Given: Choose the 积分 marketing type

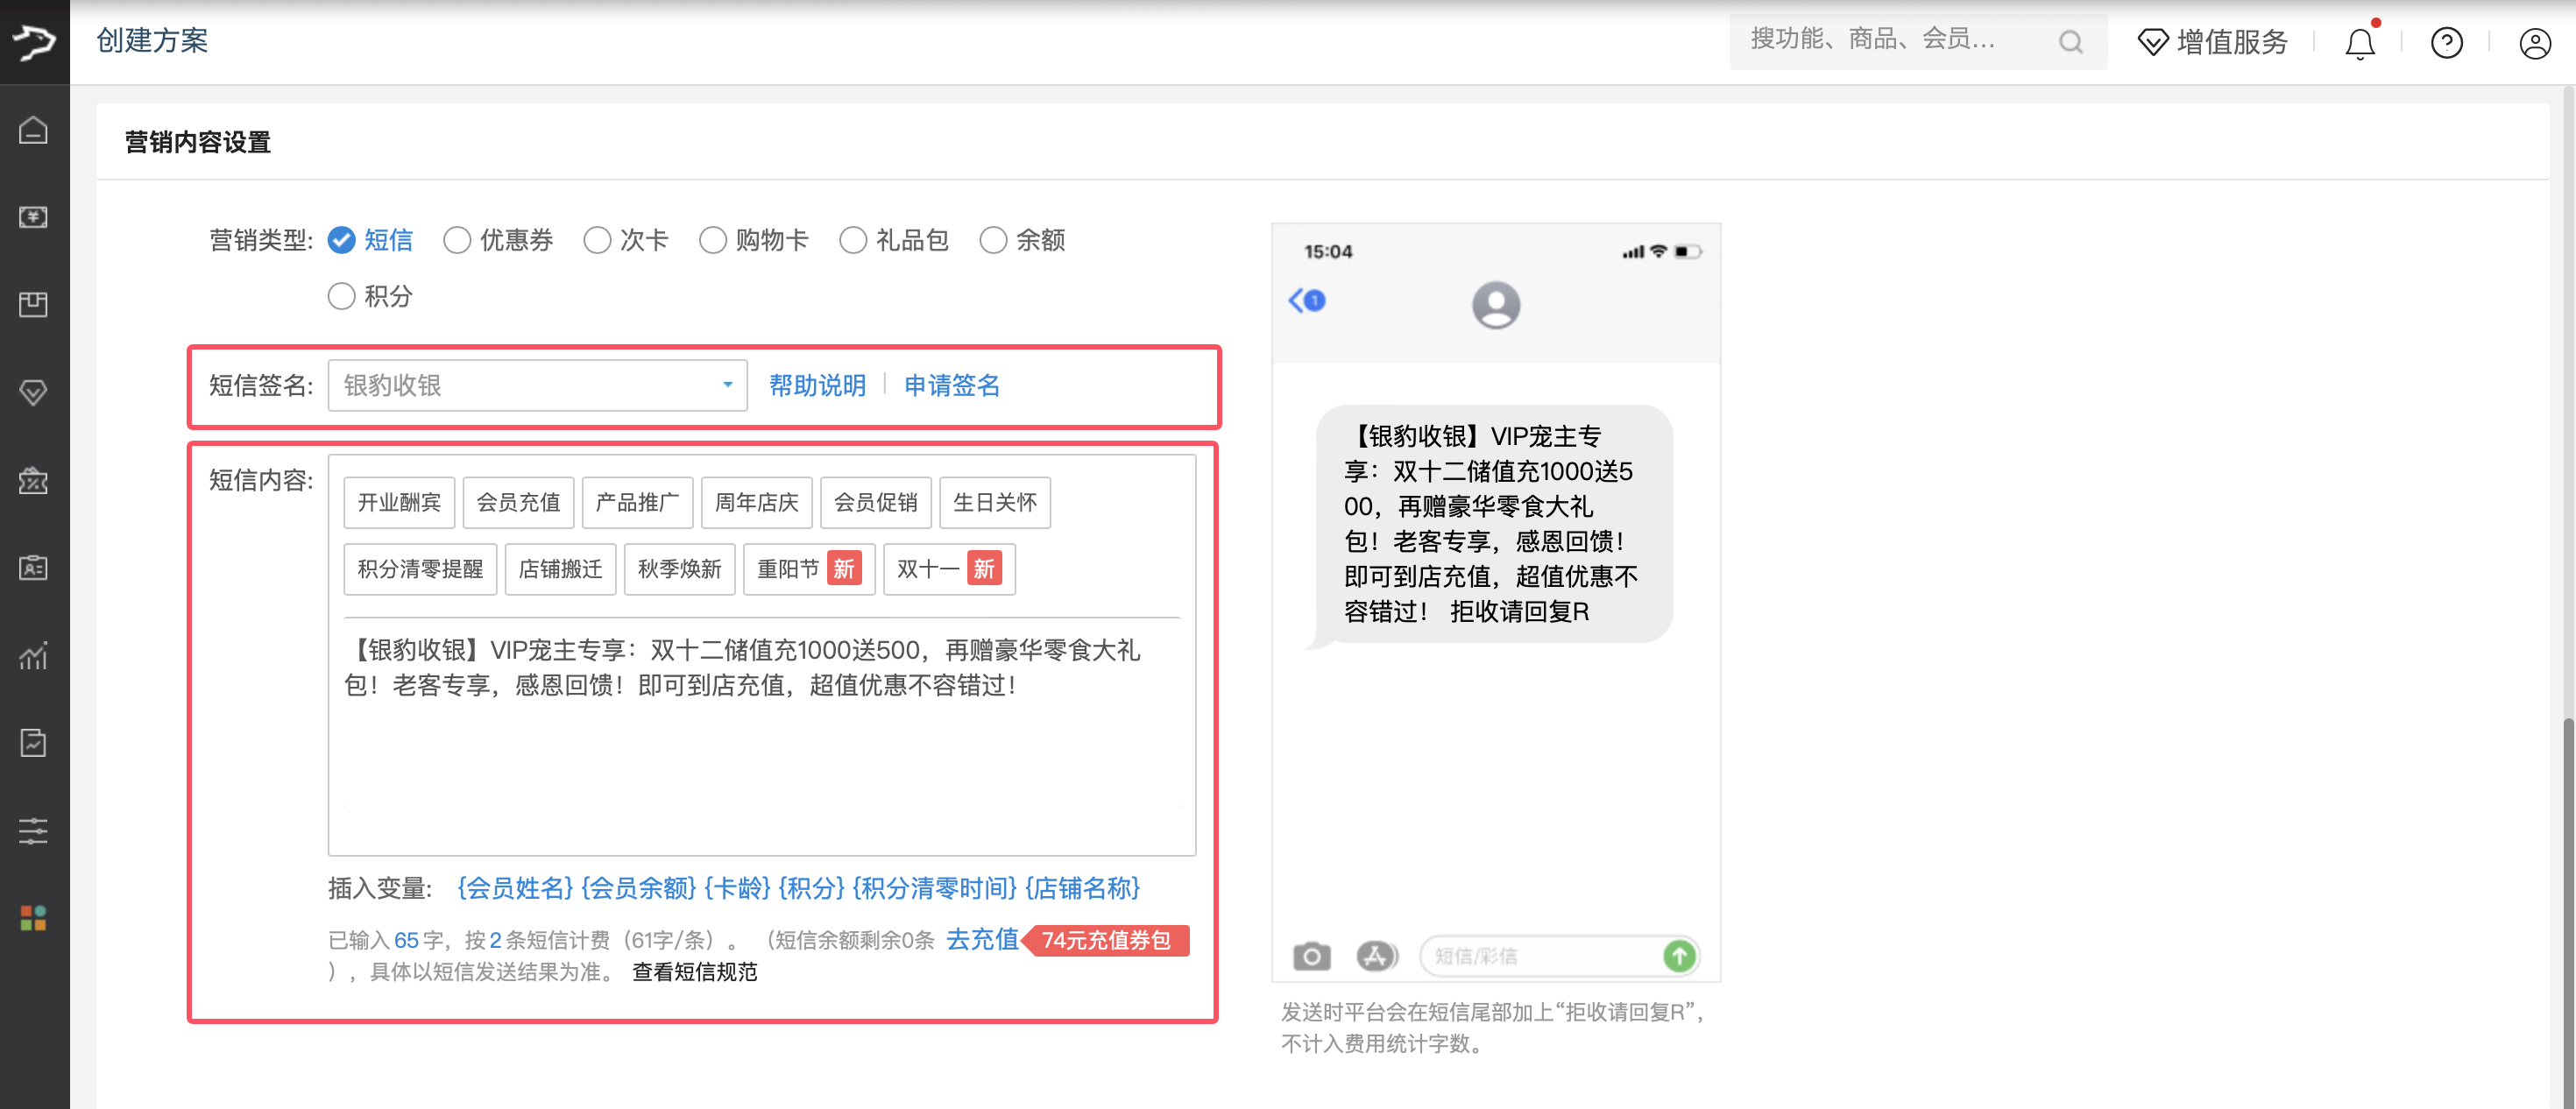Looking at the screenshot, I should [342, 296].
